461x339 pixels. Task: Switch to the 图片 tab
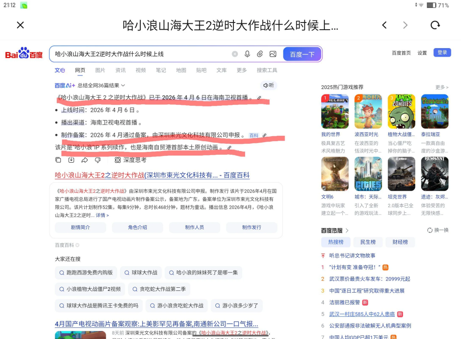(x=100, y=70)
